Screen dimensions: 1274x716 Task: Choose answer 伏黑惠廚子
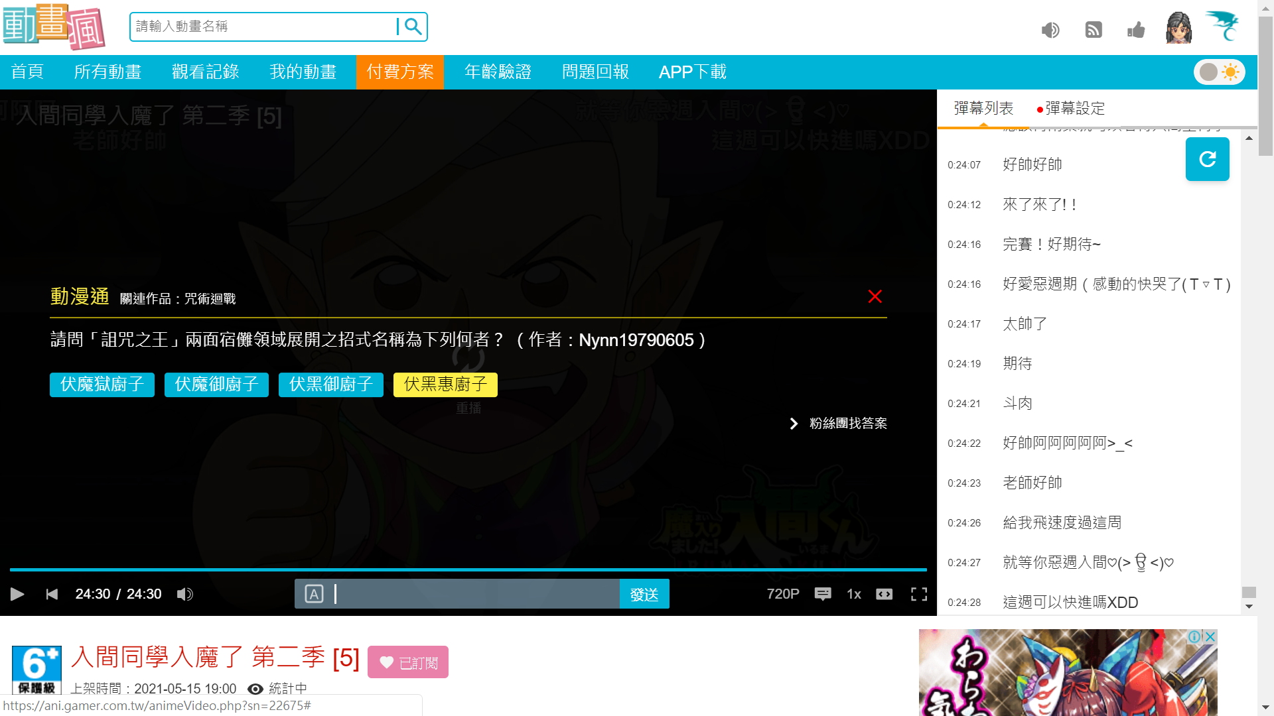coord(445,385)
